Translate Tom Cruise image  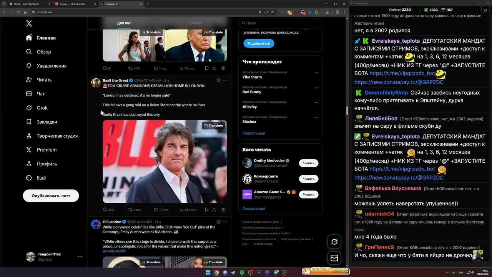pos(213,125)
